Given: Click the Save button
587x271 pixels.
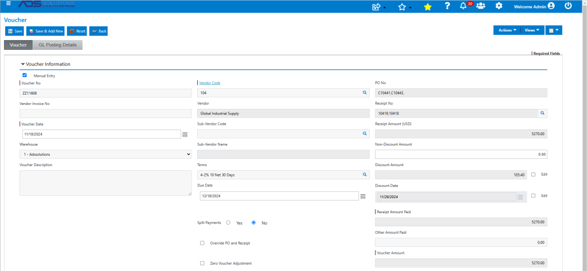Looking at the screenshot, I should pyautogui.click(x=14, y=31).
